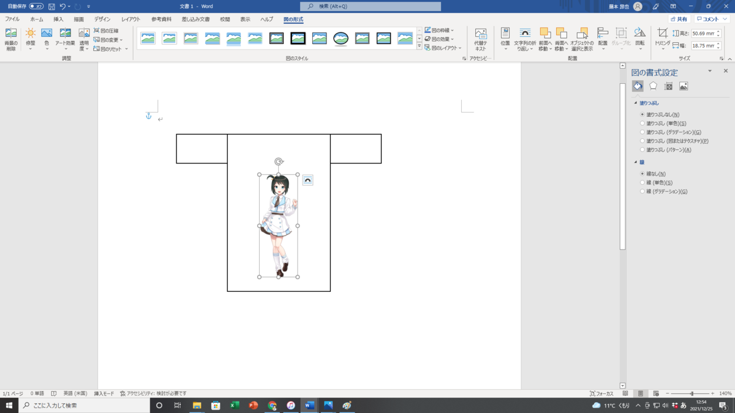Open 位置 (Position) options
Screen dimensions: 735x413
[x=505, y=39]
